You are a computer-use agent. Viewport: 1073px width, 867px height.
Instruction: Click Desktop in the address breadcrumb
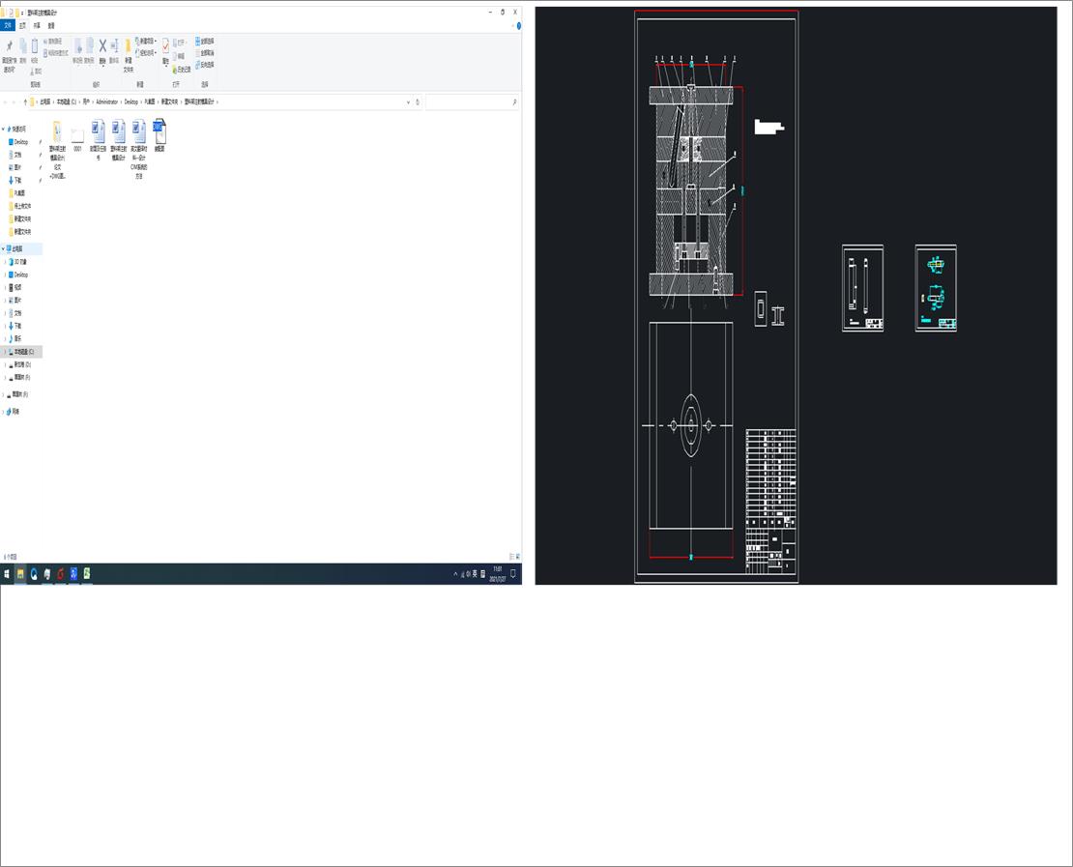point(130,101)
